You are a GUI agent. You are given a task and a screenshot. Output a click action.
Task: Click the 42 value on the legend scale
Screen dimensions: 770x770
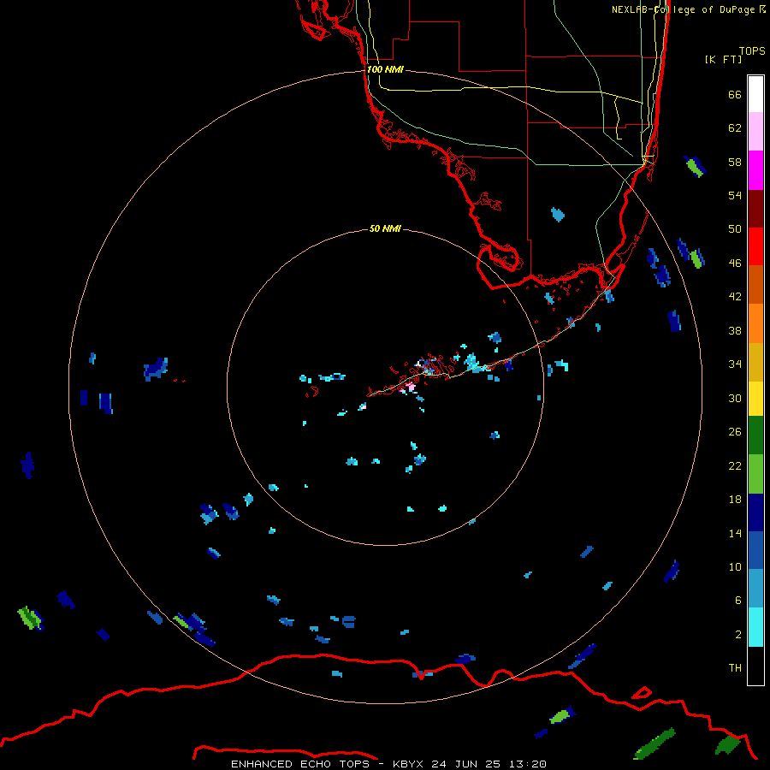(735, 297)
